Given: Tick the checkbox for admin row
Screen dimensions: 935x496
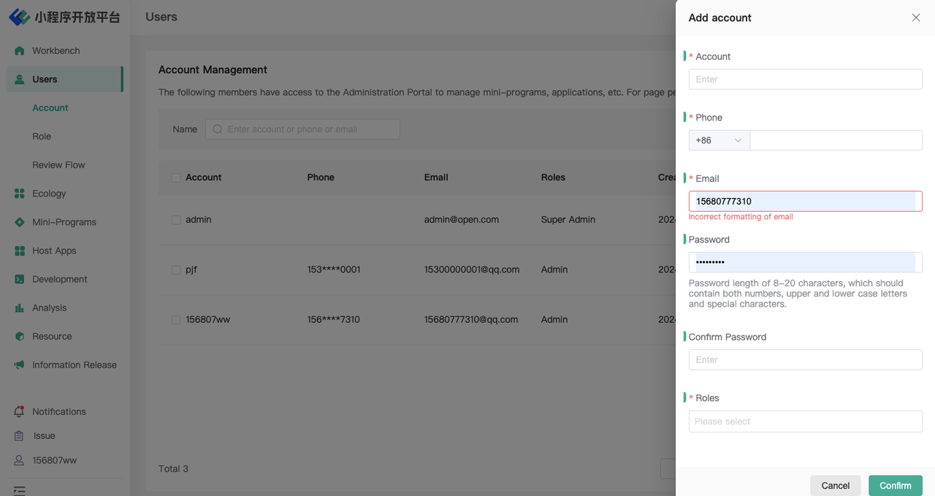Looking at the screenshot, I should click(x=176, y=220).
